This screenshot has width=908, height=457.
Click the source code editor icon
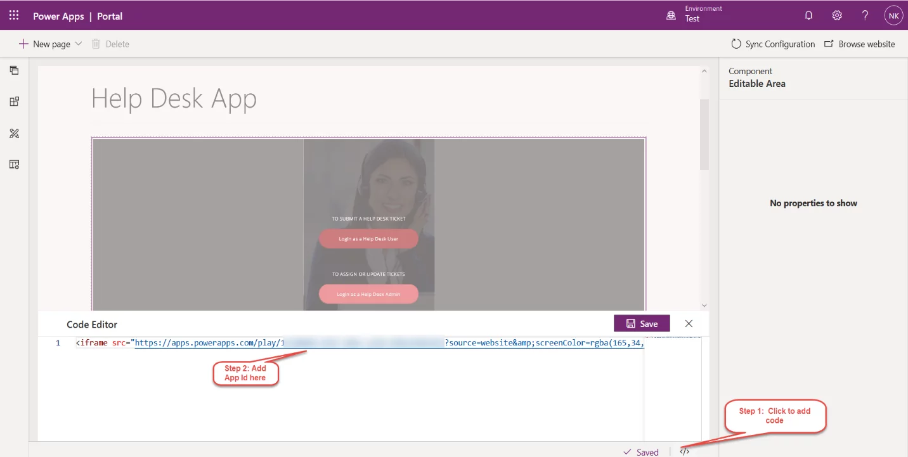tap(684, 451)
